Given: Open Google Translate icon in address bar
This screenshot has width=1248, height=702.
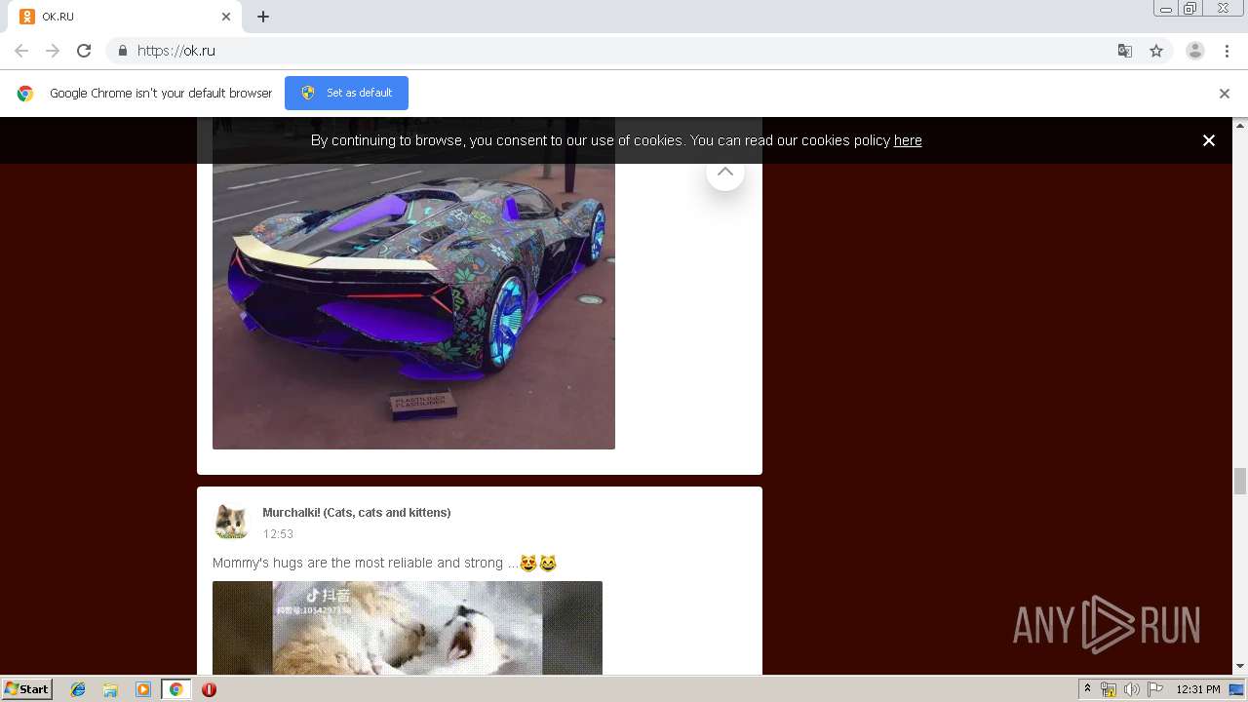Looking at the screenshot, I should point(1124,51).
